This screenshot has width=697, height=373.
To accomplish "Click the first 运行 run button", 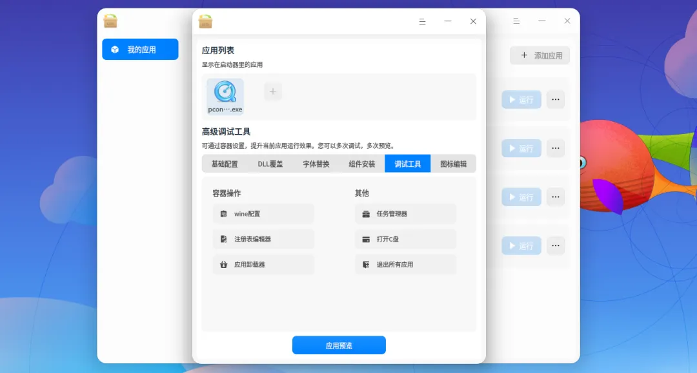I will [521, 100].
